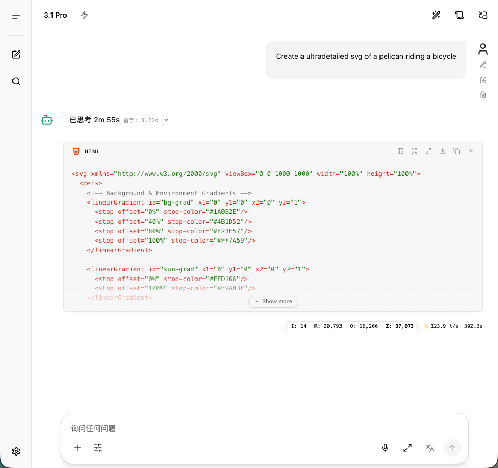This screenshot has width=498, height=468.
Task: Start voice input with microphone
Action: coord(385,448)
